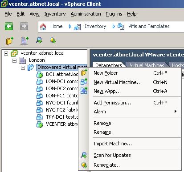Click the Home house icon
184x172 pixels.
click(x=43, y=27)
